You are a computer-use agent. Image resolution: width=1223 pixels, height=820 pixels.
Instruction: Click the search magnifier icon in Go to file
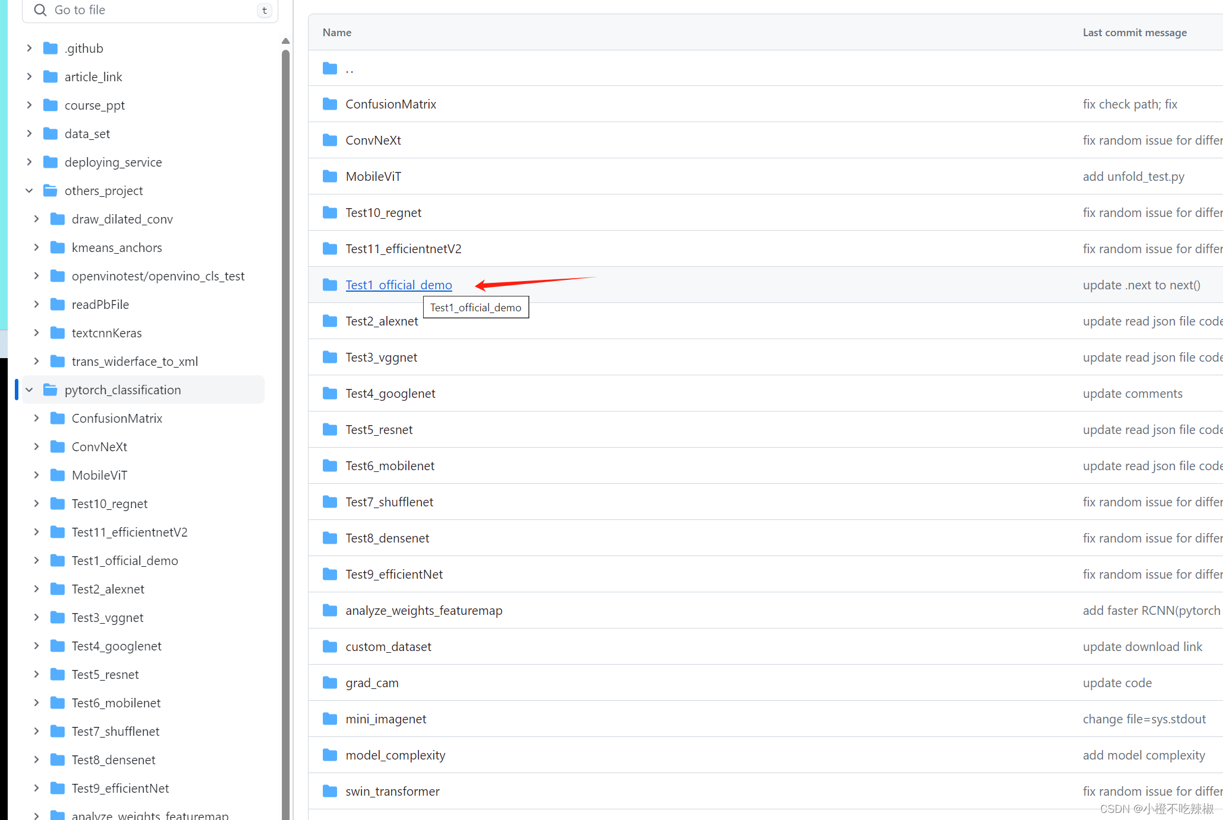(x=40, y=10)
